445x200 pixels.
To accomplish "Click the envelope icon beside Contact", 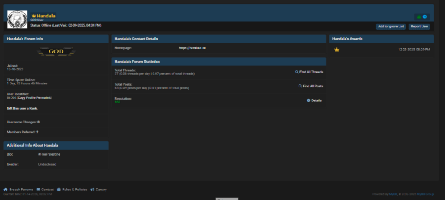I will (38, 190).
